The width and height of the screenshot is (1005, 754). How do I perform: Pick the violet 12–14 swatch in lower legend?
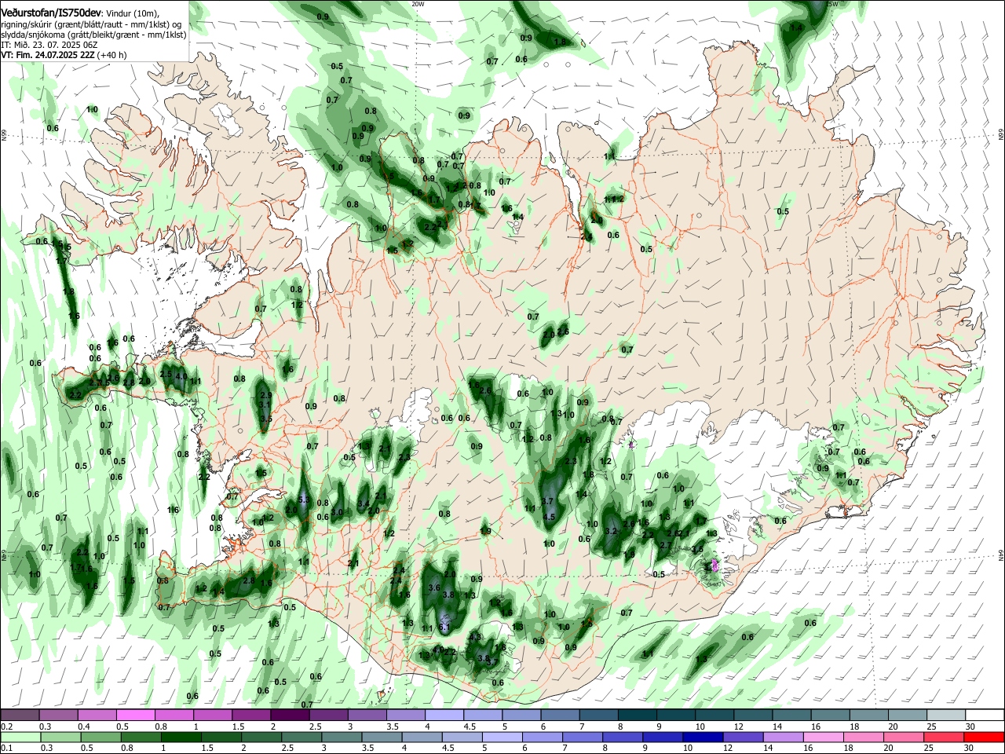tap(741, 738)
